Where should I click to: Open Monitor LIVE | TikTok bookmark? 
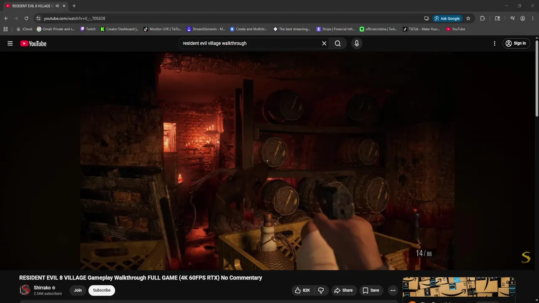(x=163, y=29)
